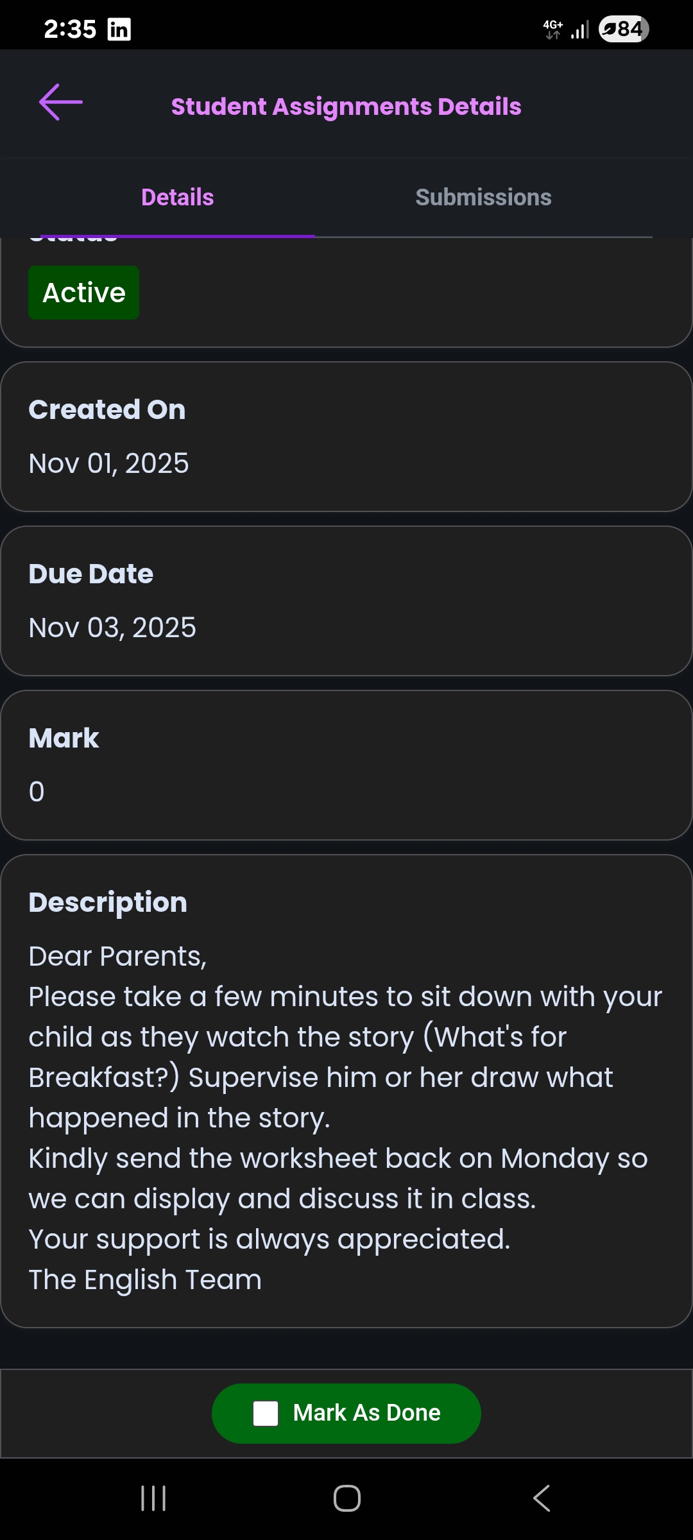This screenshot has width=693, height=1540.
Task: Tap the "Dear Parents" description text
Action: point(117,956)
